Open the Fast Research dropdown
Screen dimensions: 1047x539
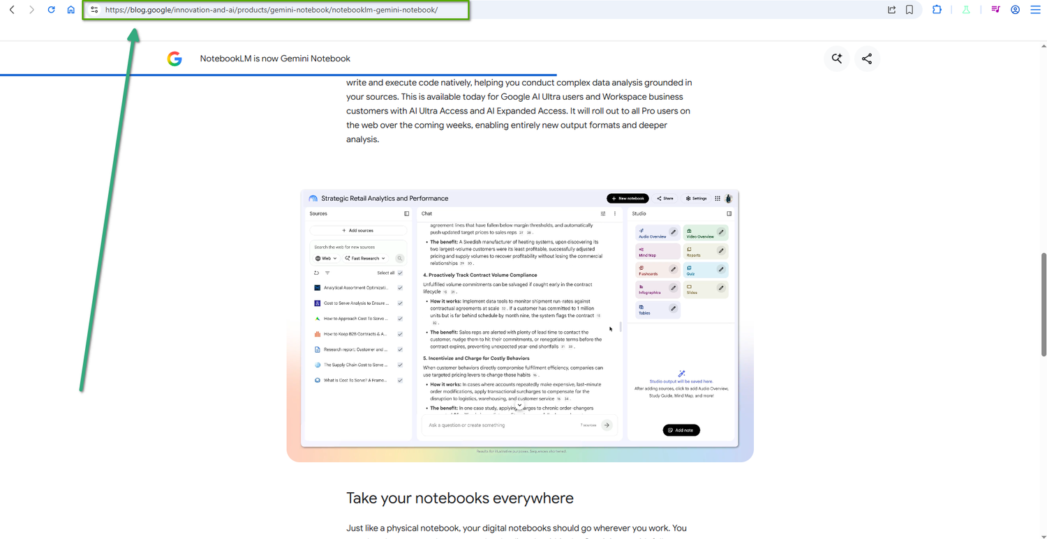point(365,259)
